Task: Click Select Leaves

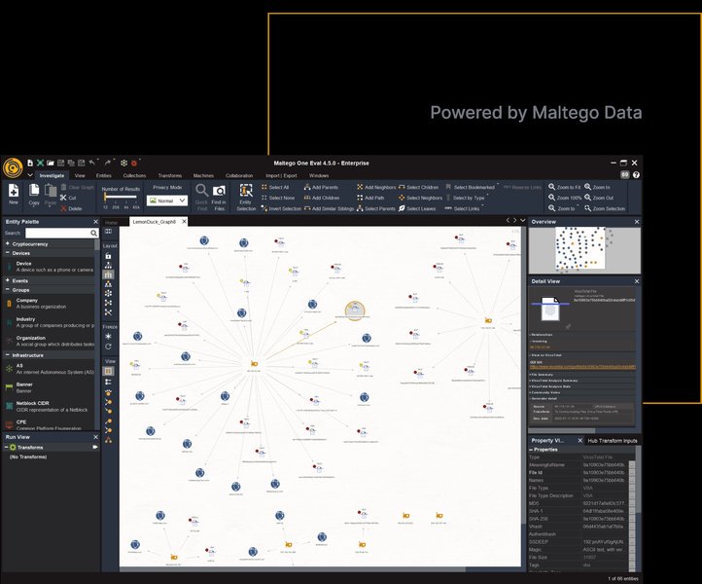Action: coord(417,208)
